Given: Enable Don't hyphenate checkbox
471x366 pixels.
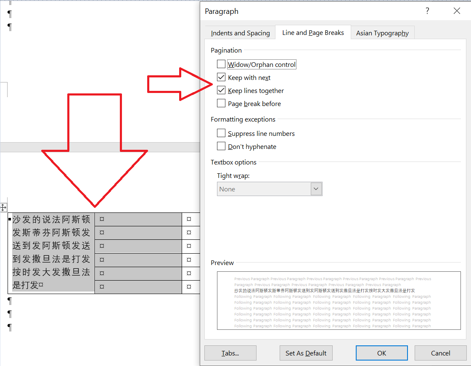Looking at the screenshot, I should pos(221,146).
